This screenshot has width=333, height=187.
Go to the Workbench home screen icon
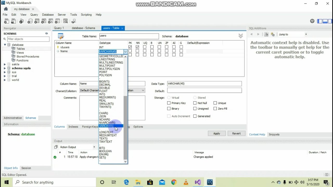click(6, 9)
